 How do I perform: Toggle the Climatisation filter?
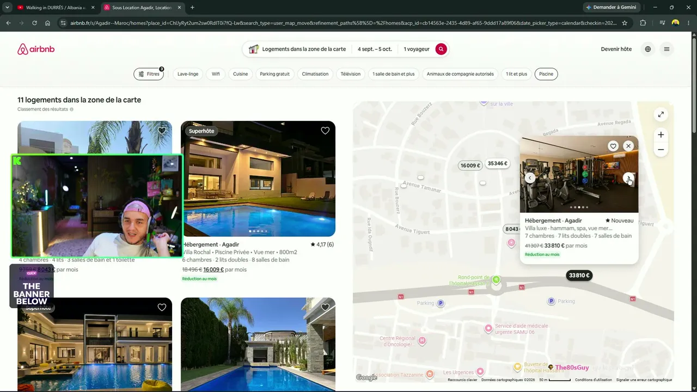[315, 74]
